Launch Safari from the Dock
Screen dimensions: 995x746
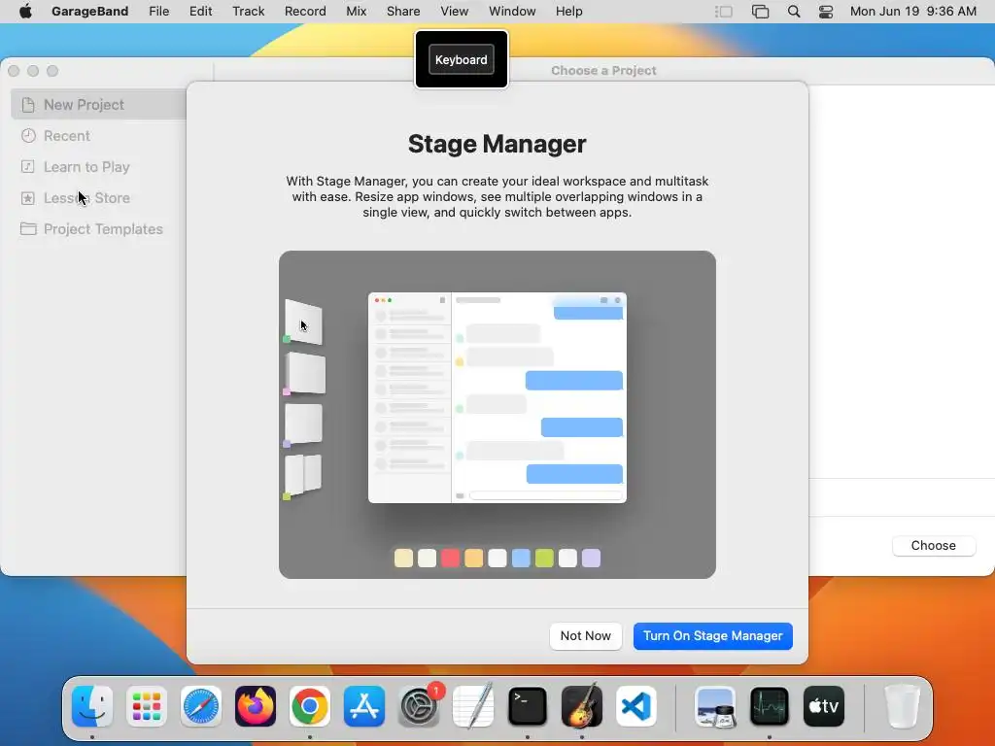coord(201,706)
